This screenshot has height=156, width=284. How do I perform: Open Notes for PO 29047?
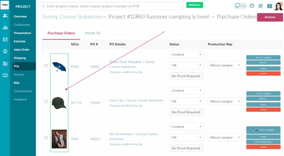click(x=263, y=68)
